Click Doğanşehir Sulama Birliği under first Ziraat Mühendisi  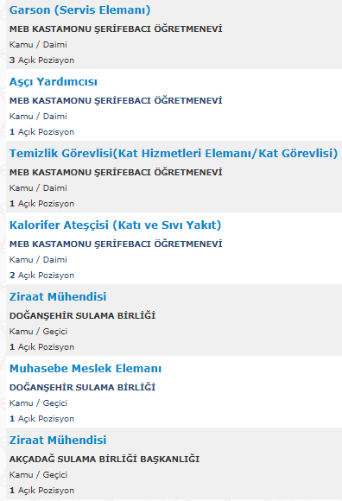(x=82, y=315)
